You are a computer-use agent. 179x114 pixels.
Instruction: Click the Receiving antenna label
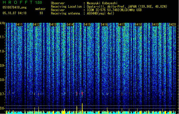coord(65,13)
